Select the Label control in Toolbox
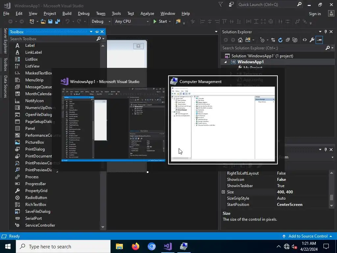Image resolution: width=337 pixels, height=253 pixels. (30, 45)
